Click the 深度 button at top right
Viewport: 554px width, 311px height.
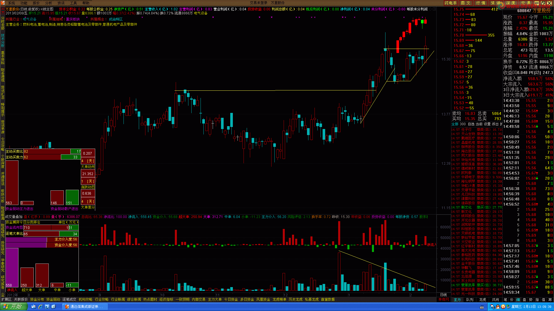[x=511, y=3]
